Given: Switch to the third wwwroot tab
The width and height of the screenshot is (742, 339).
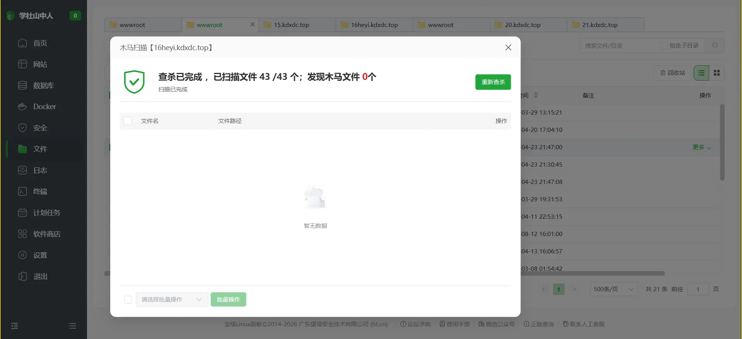Looking at the screenshot, I should (x=451, y=25).
